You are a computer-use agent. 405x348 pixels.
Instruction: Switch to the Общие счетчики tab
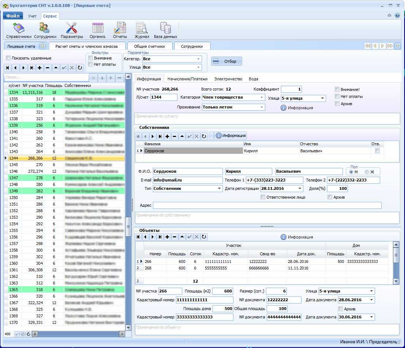coord(149,46)
